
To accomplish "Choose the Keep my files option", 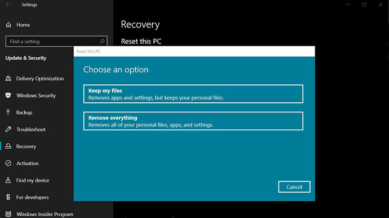I will pyautogui.click(x=193, y=94).
